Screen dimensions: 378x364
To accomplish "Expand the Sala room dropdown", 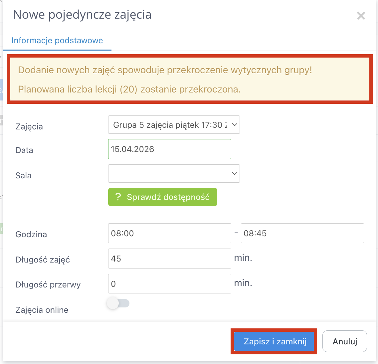I will [x=174, y=173].
